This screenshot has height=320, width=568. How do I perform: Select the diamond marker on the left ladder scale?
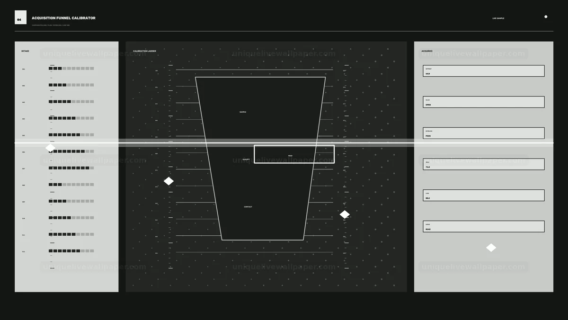tap(169, 181)
